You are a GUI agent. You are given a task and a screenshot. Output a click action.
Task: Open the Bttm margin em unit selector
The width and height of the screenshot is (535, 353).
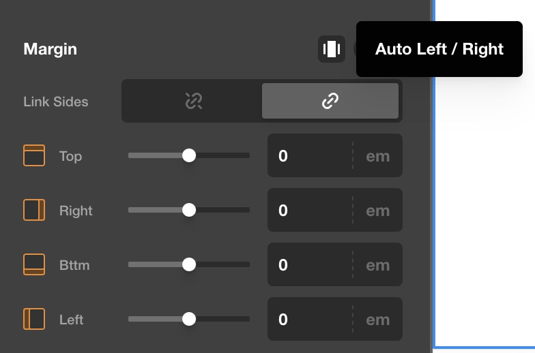(377, 265)
